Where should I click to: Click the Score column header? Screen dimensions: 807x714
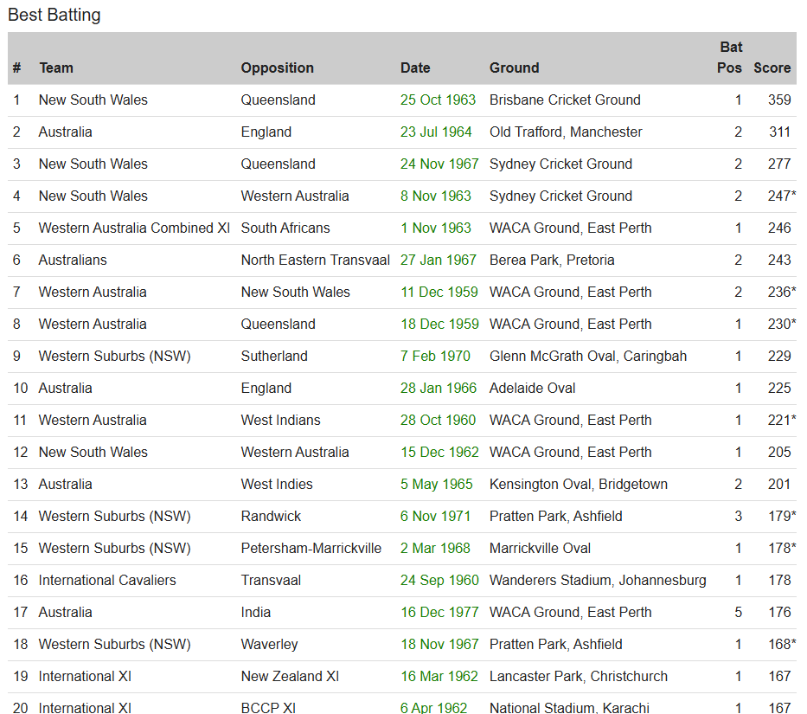click(x=772, y=68)
